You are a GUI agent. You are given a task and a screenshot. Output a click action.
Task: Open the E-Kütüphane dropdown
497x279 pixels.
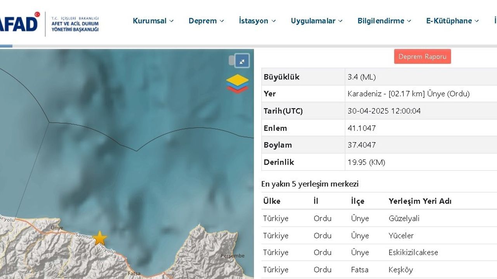[452, 21]
